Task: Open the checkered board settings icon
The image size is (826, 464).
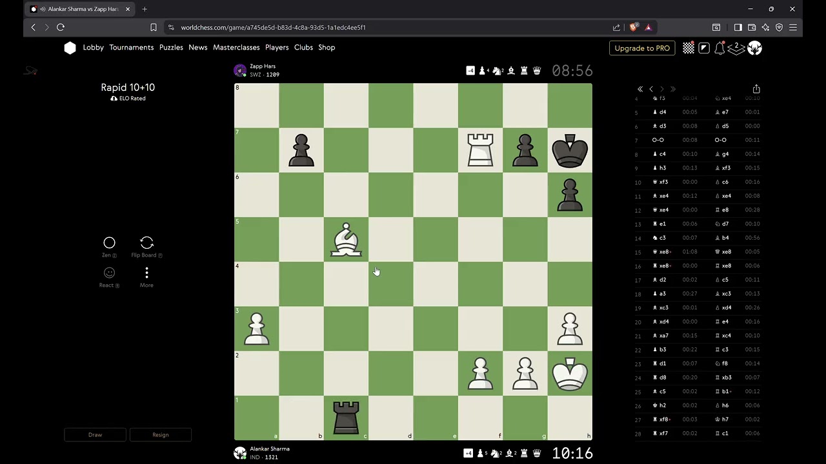Action: pos(689,48)
